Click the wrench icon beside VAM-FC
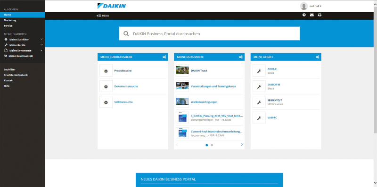The width and height of the screenshot is (377, 187). coord(259,118)
